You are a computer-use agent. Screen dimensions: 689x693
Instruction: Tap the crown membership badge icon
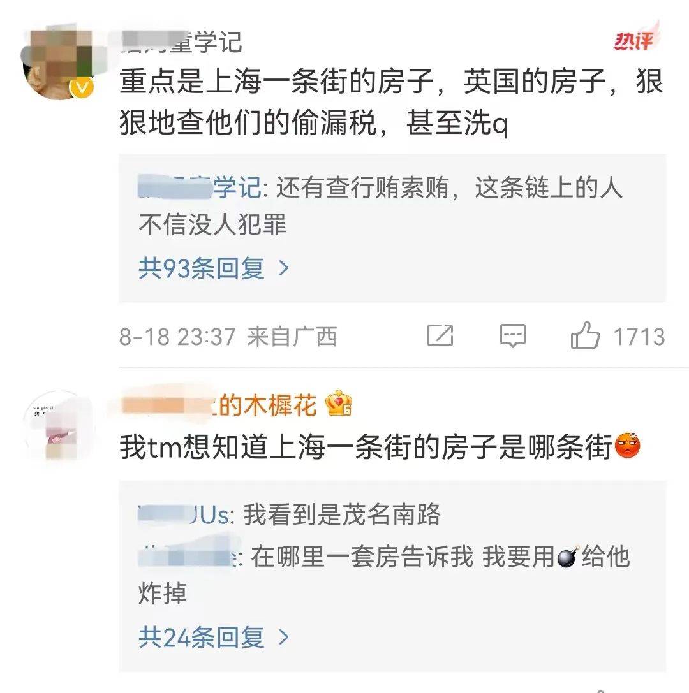[339, 403]
